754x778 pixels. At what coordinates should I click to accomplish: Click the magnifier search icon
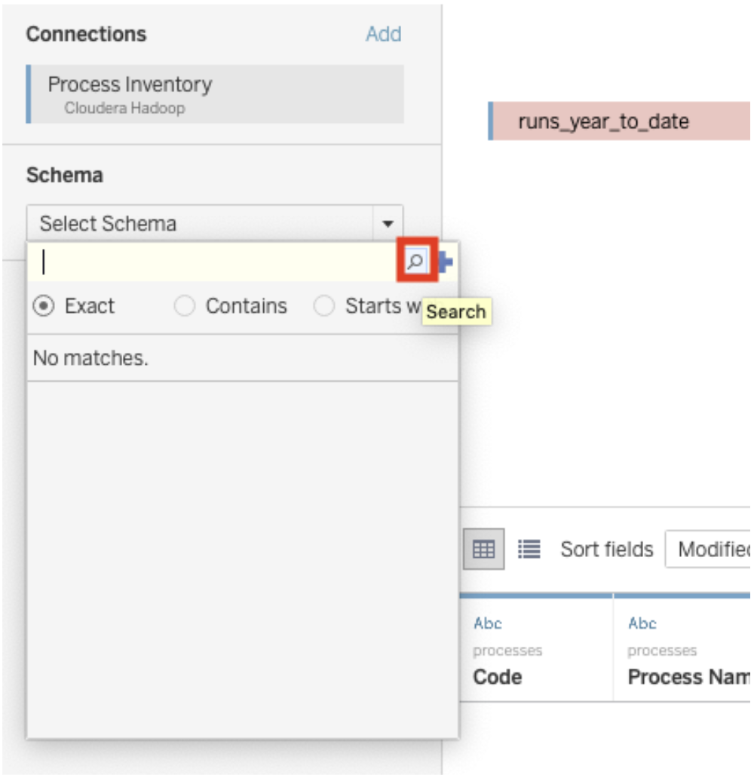click(x=416, y=262)
